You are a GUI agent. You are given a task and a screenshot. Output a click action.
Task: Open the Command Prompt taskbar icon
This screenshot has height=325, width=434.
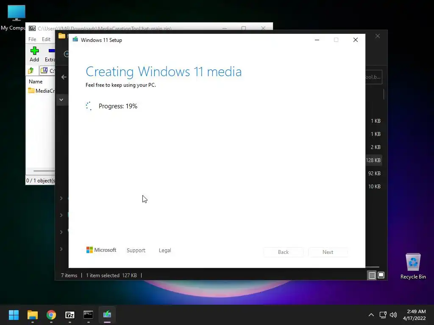[x=88, y=315]
